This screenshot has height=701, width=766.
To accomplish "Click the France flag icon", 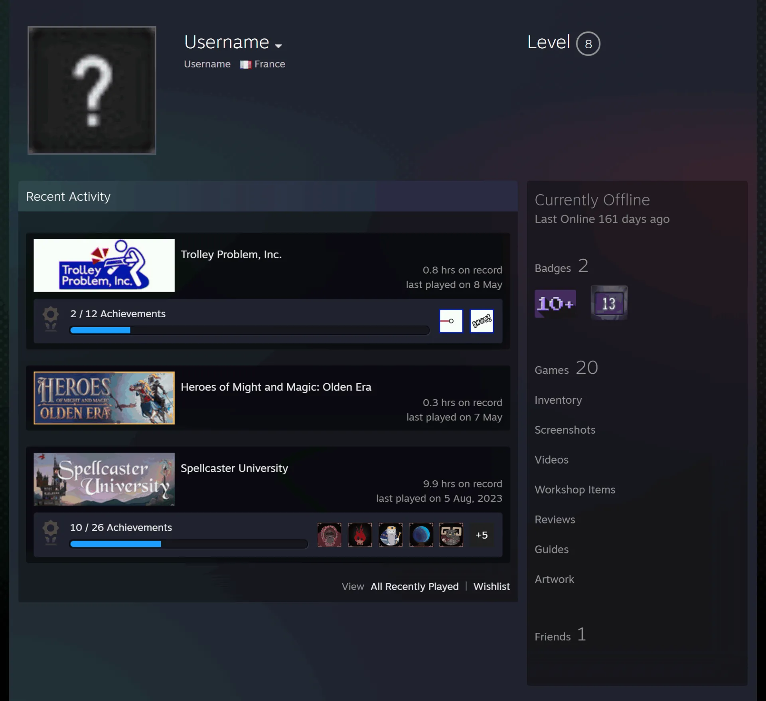I will point(245,64).
